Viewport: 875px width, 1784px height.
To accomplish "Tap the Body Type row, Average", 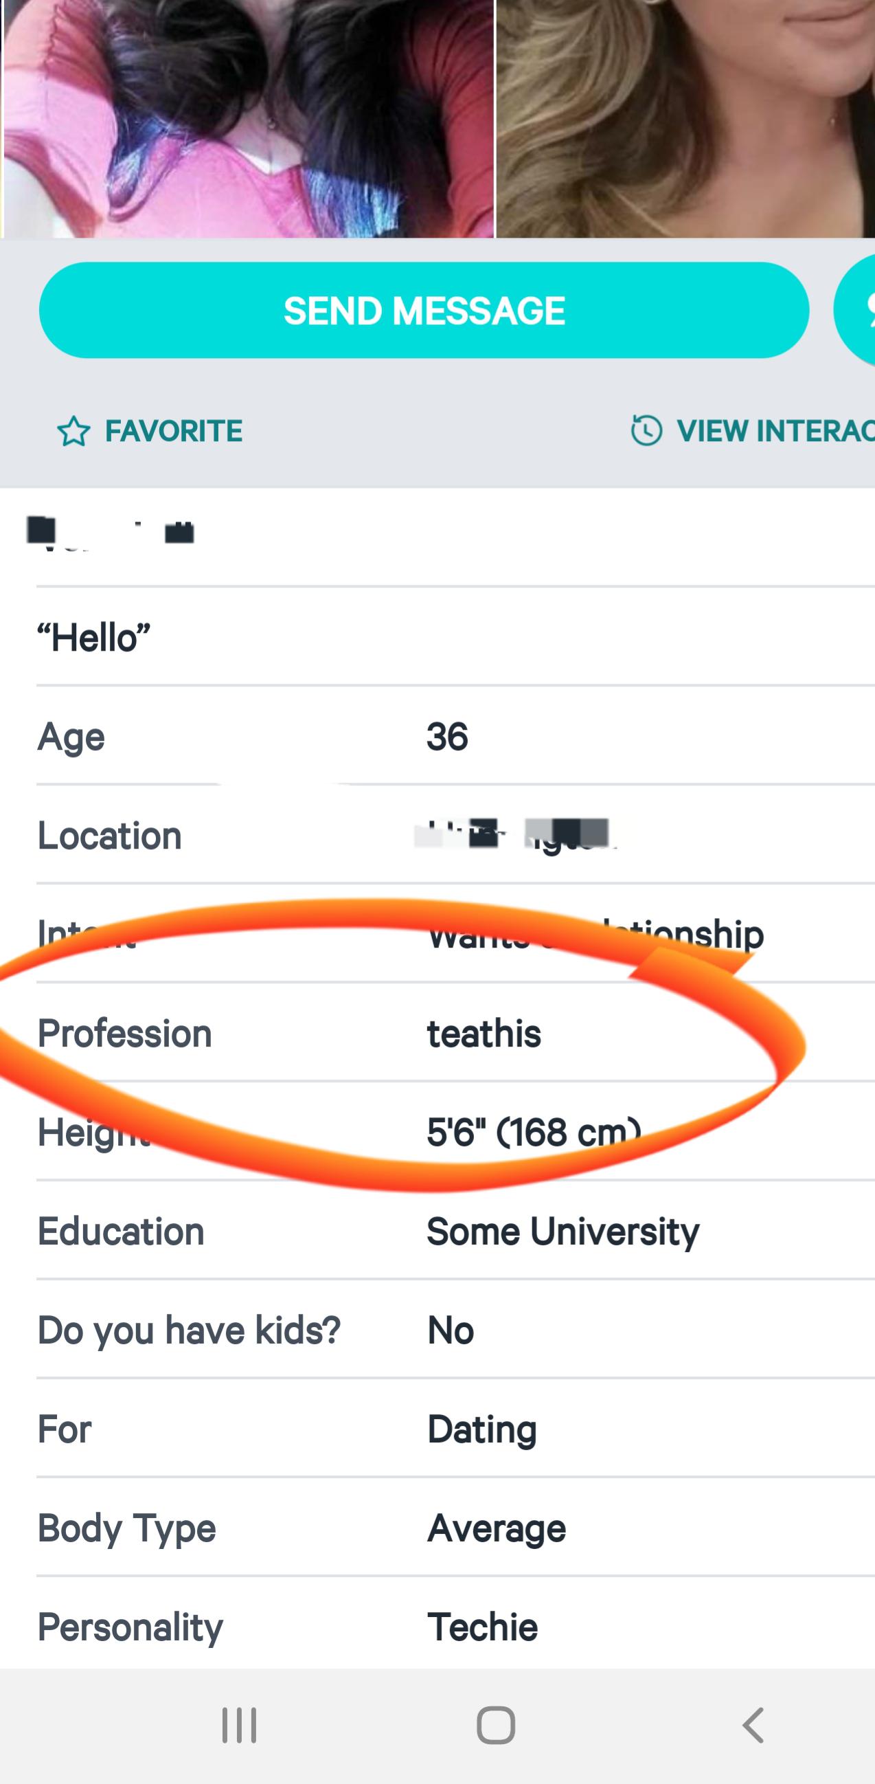I will [496, 1528].
